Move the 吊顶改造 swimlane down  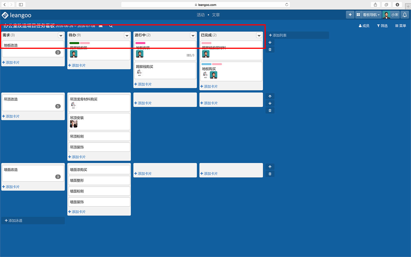[x=270, y=103]
